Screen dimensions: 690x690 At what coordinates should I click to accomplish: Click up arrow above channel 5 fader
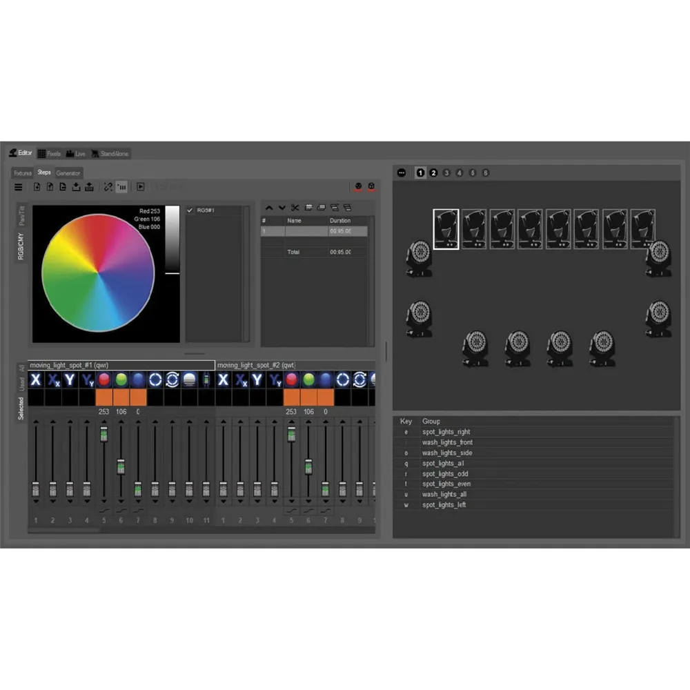pyautogui.click(x=103, y=422)
